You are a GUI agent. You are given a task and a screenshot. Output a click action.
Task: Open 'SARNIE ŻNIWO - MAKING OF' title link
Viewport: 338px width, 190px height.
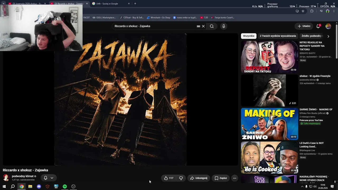(316, 110)
